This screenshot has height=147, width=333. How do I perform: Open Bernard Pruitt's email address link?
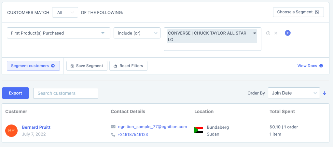click(x=152, y=126)
